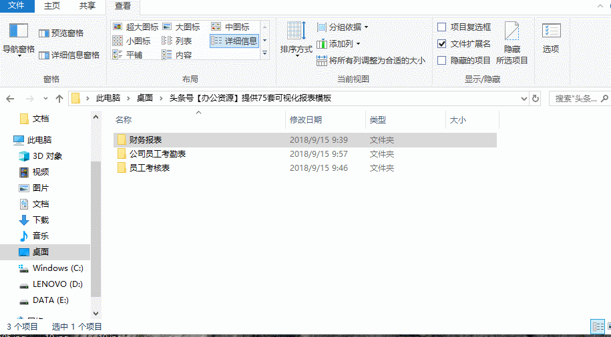This screenshot has width=611, height=337.
Task: Select 桌面 in navigation pane
Action: (45, 252)
